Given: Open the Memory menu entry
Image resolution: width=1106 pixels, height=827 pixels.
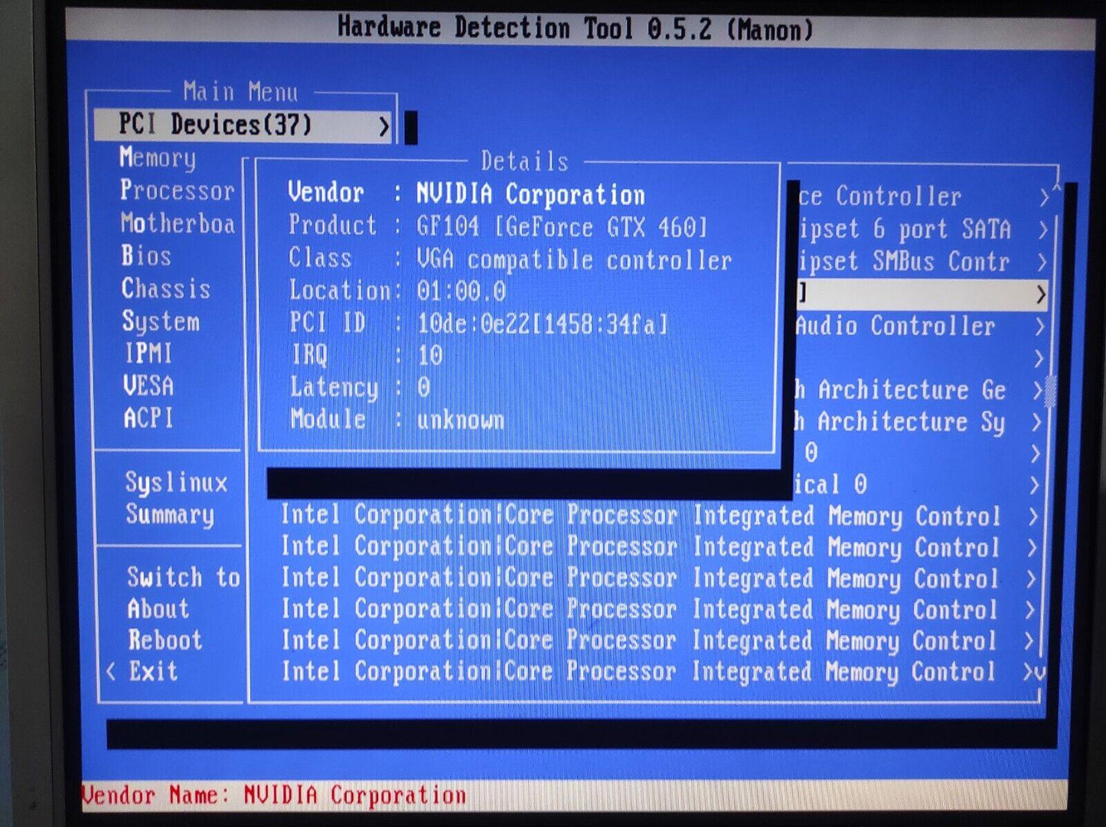Looking at the screenshot, I should coord(158,158).
